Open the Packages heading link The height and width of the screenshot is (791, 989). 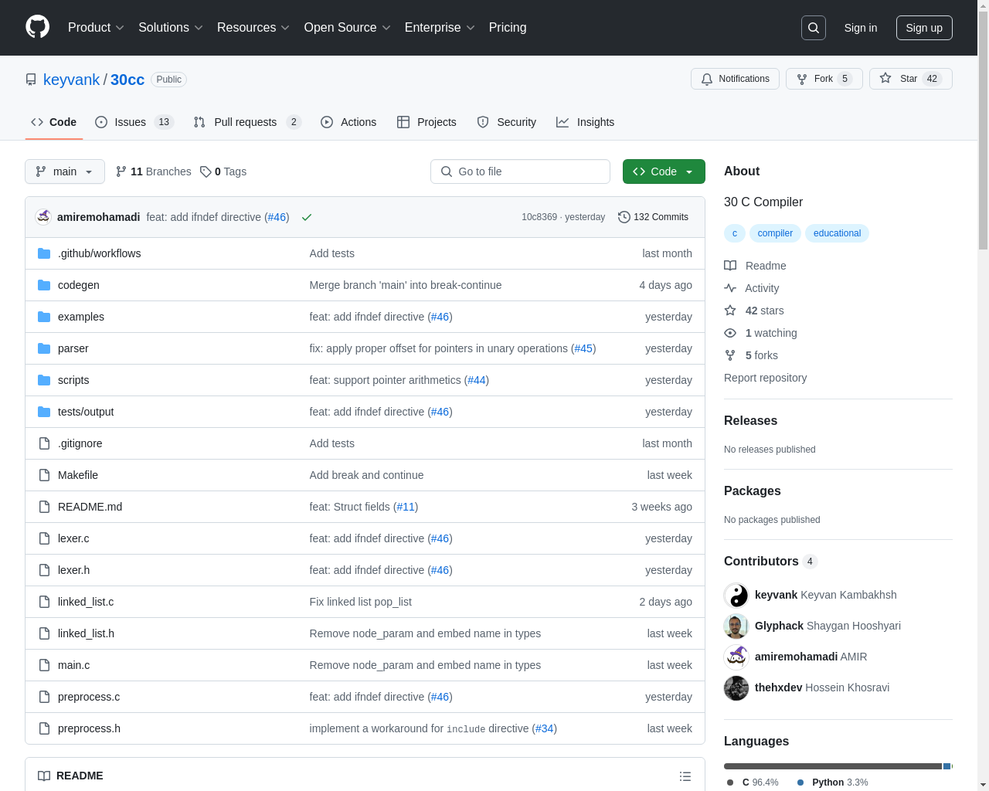(752, 491)
